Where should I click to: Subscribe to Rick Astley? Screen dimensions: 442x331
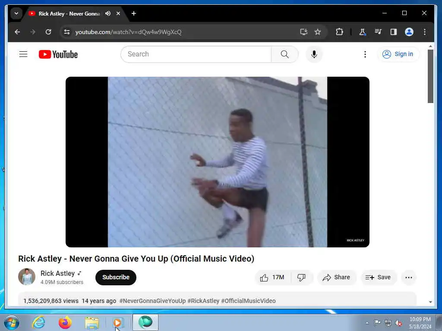tap(116, 277)
